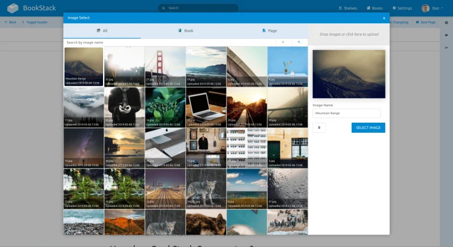Image resolution: width=453 pixels, height=247 pixels.
Task: Switch to the Page images tab
Action: tap(270, 31)
